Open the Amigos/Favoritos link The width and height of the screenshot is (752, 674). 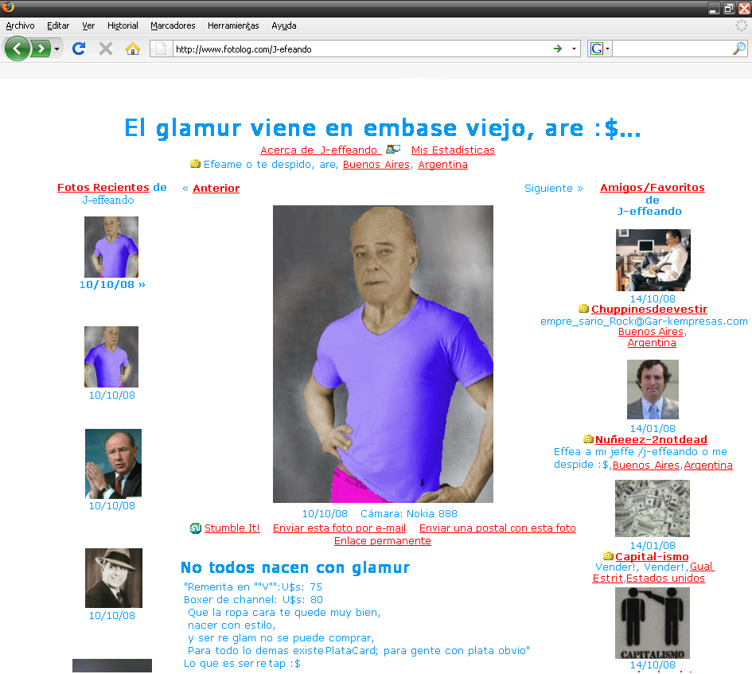pos(653,188)
